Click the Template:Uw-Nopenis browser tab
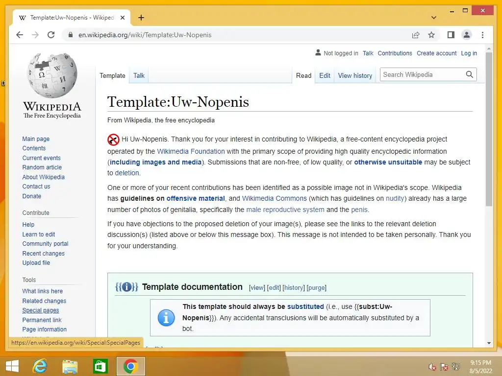Viewport: 502px width, 376px height. pyautogui.click(x=72, y=18)
